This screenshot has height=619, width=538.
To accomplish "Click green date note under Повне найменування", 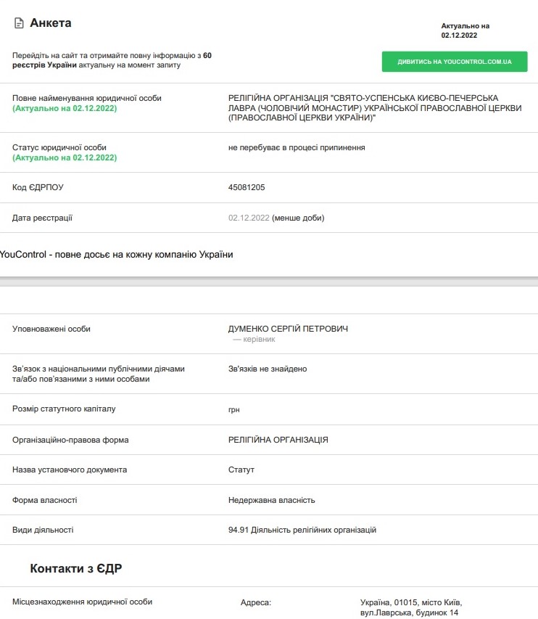I will pyautogui.click(x=65, y=108).
